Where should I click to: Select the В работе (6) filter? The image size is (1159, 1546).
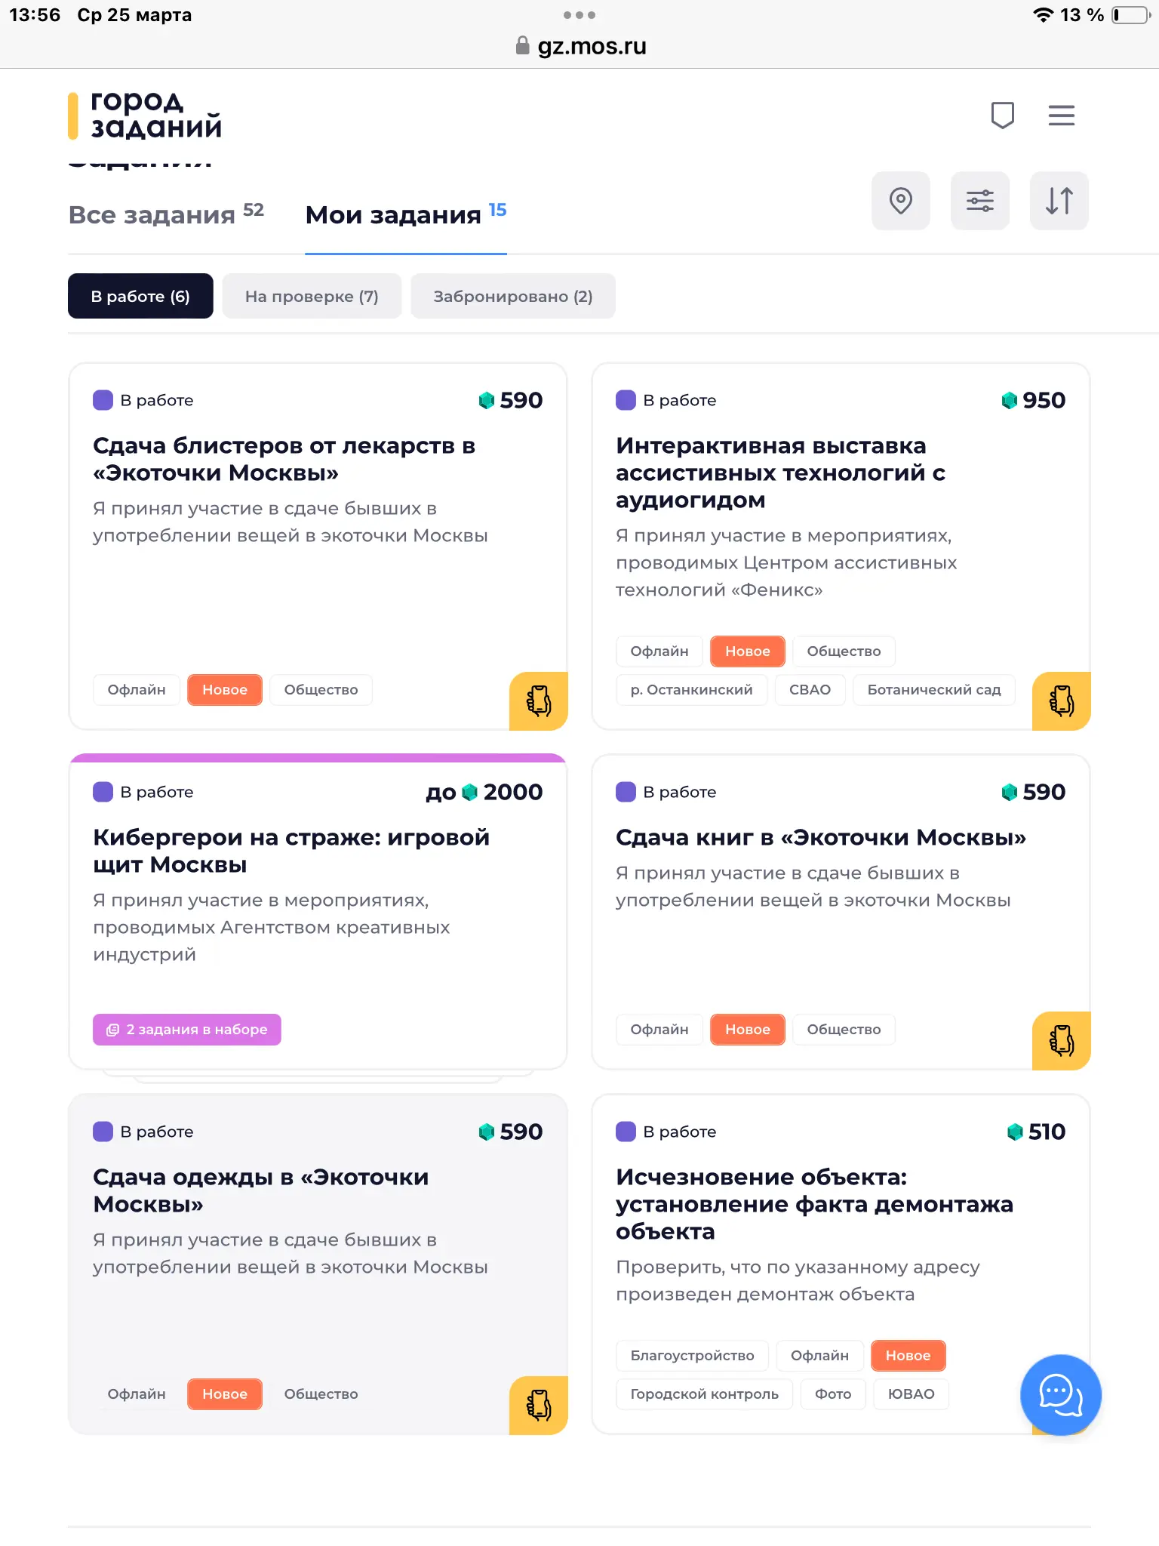140,296
